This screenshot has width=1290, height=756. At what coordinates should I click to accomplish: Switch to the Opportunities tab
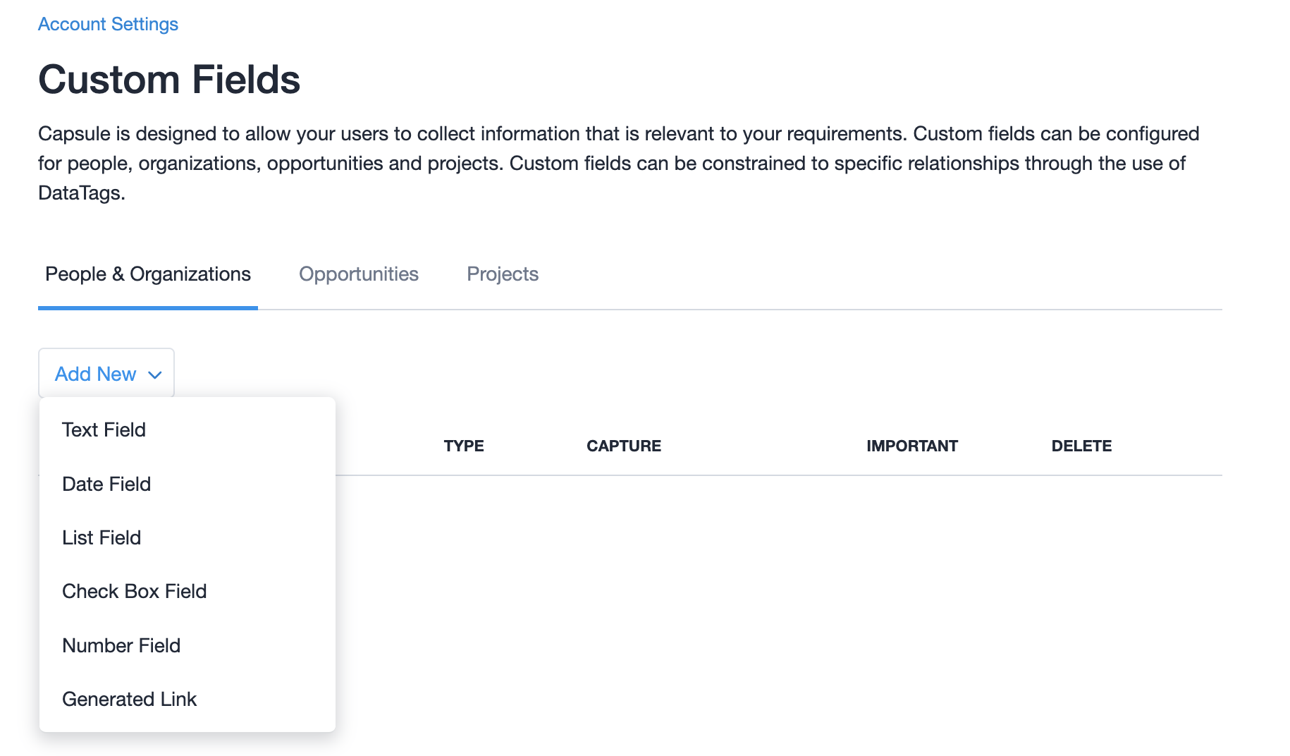click(358, 274)
